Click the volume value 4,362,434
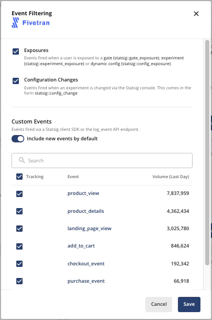Image resolution: width=212 pixels, height=320 pixels. click(178, 211)
